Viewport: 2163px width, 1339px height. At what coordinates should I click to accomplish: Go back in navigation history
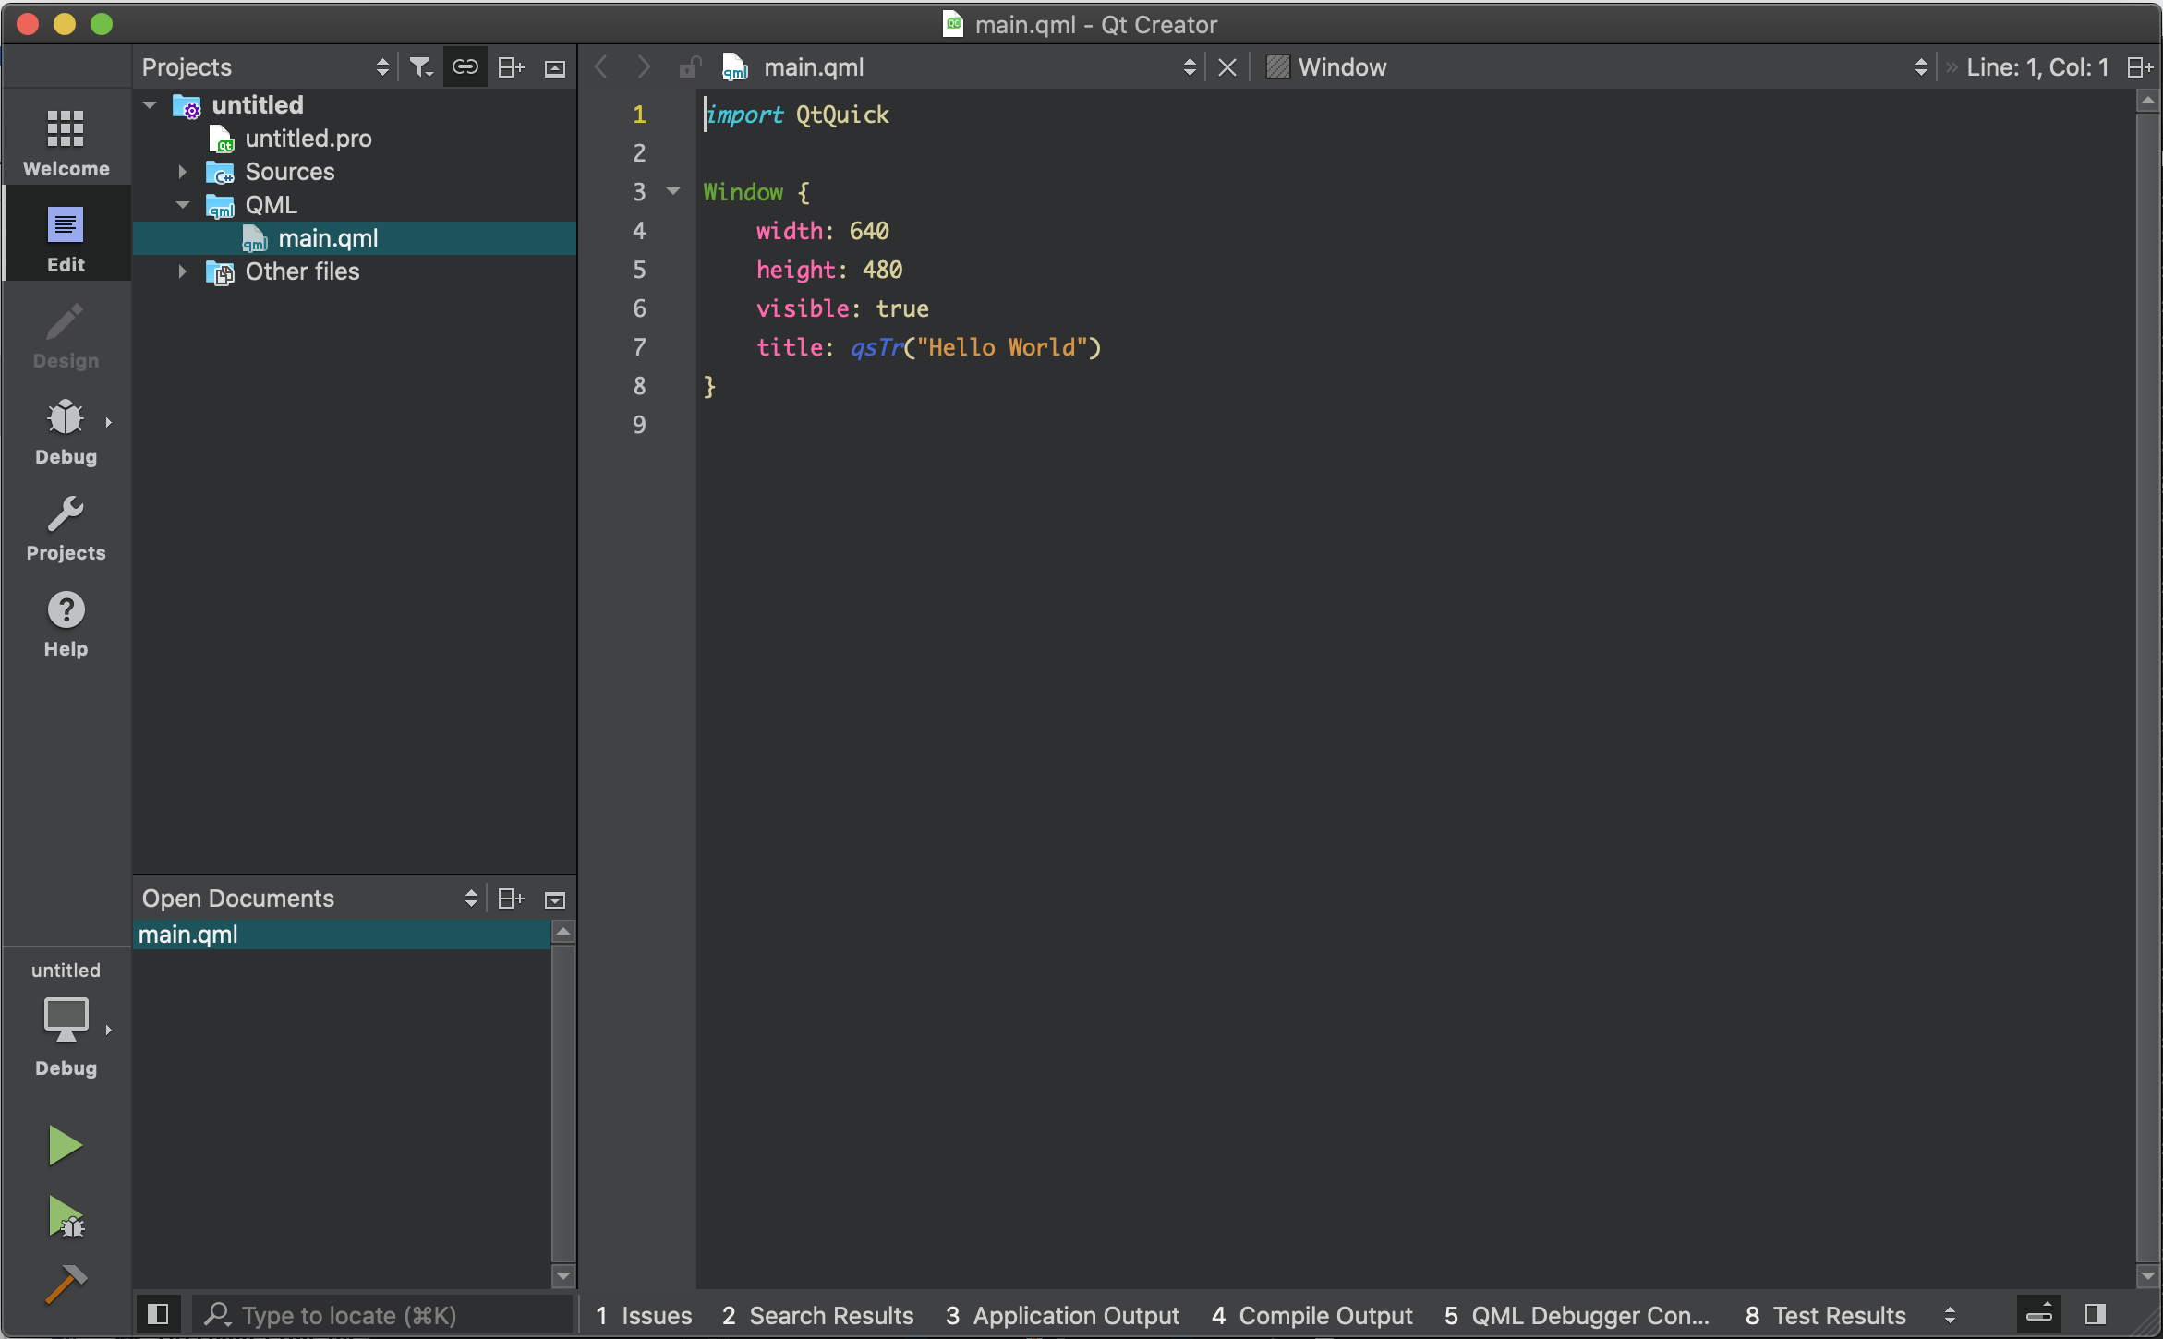601,67
